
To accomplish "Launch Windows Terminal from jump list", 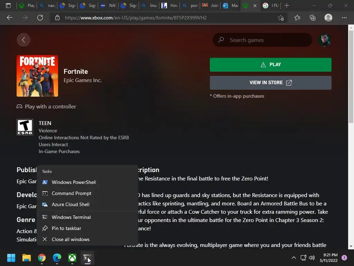I will tap(87, 217).
